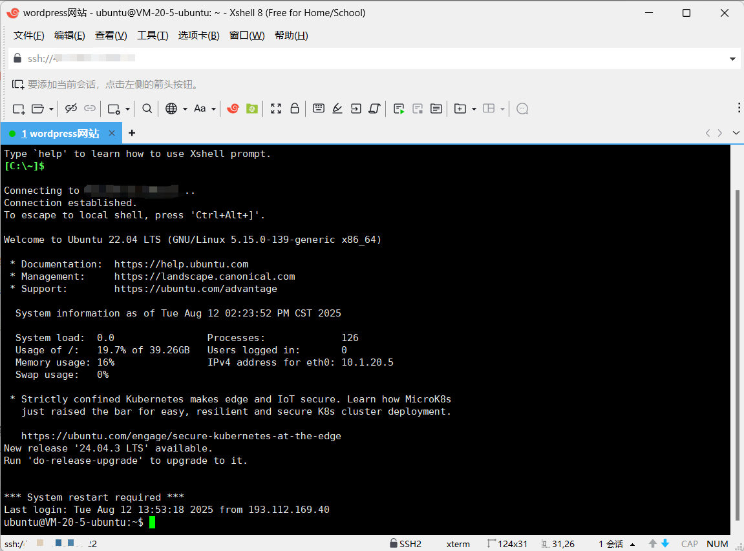Open the 工具(T) menu
The height and width of the screenshot is (551, 744).
(153, 36)
